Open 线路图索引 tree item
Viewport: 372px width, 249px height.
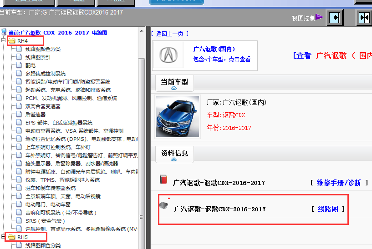tap(38, 57)
